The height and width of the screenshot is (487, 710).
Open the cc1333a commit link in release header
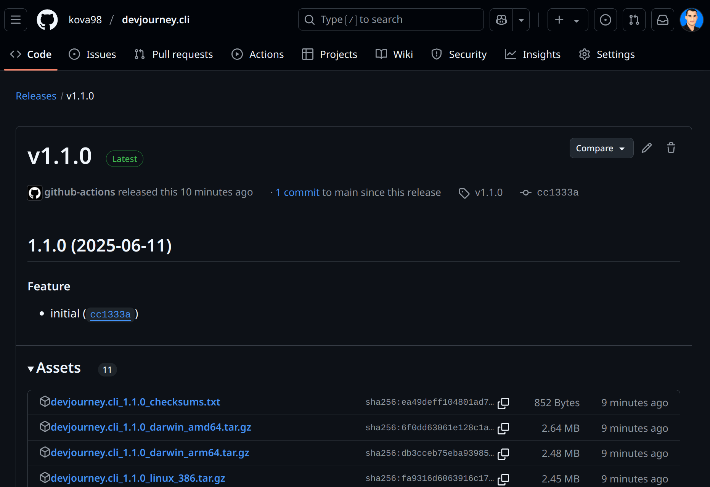point(557,192)
